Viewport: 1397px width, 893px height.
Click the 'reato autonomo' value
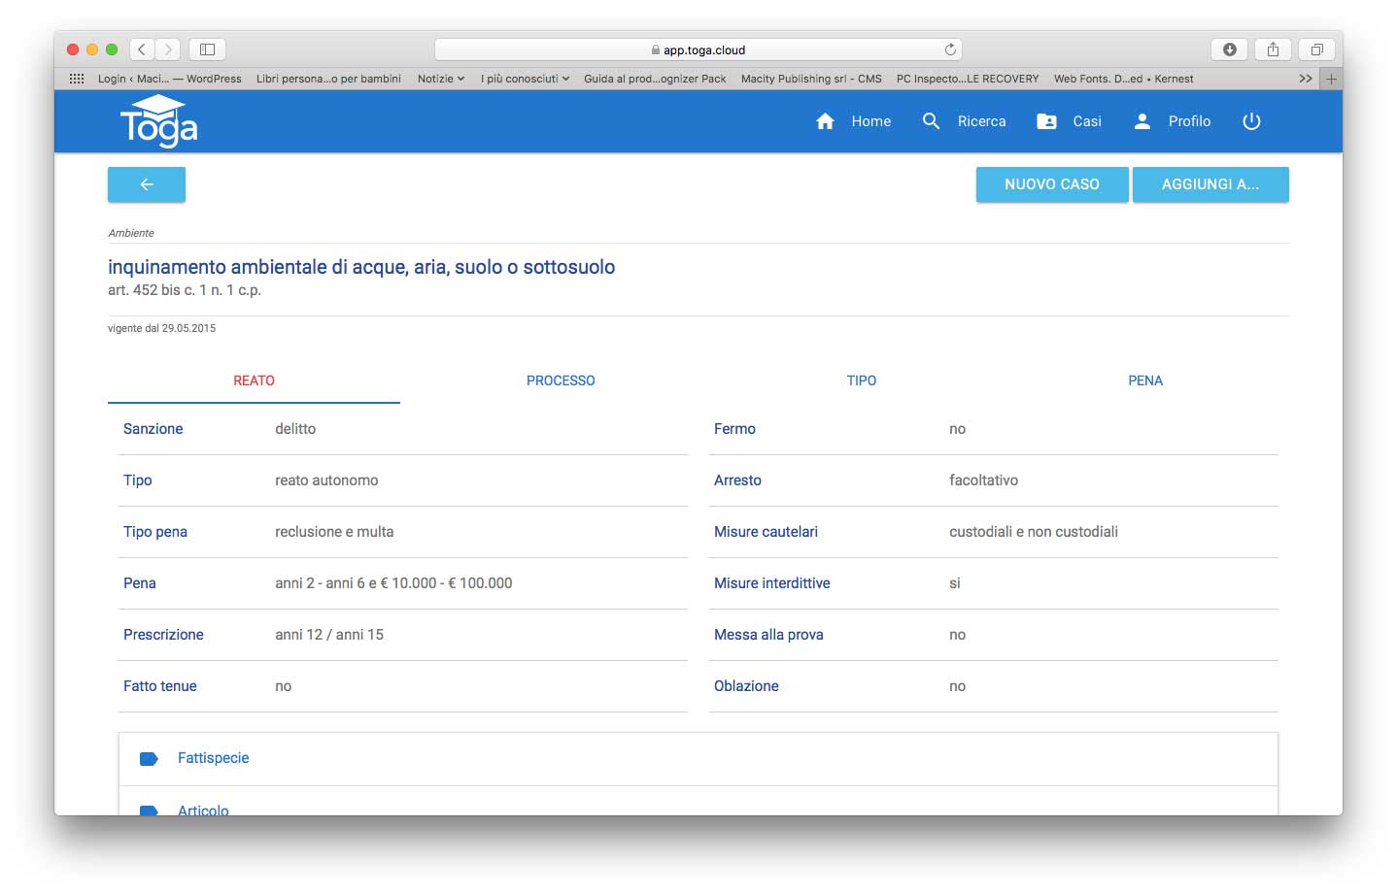(x=326, y=480)
